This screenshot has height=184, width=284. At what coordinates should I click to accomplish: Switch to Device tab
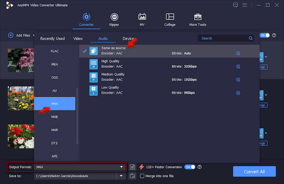[128, 39]
